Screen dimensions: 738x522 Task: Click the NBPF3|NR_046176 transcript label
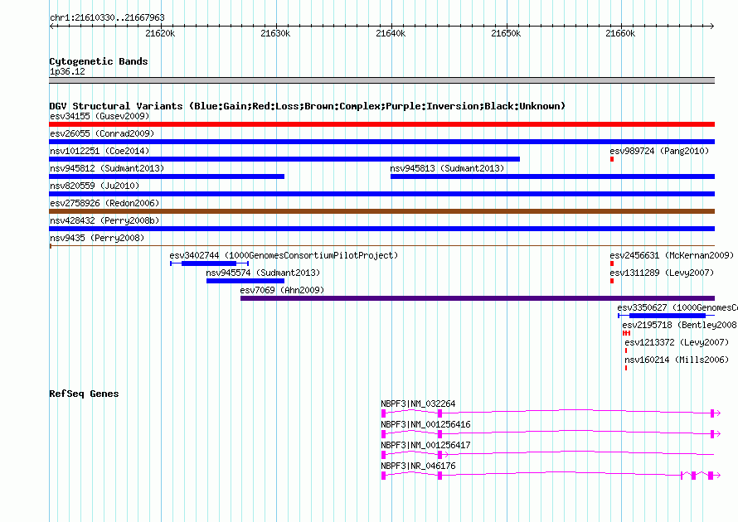pyautogui.click(x=418, y=466)
